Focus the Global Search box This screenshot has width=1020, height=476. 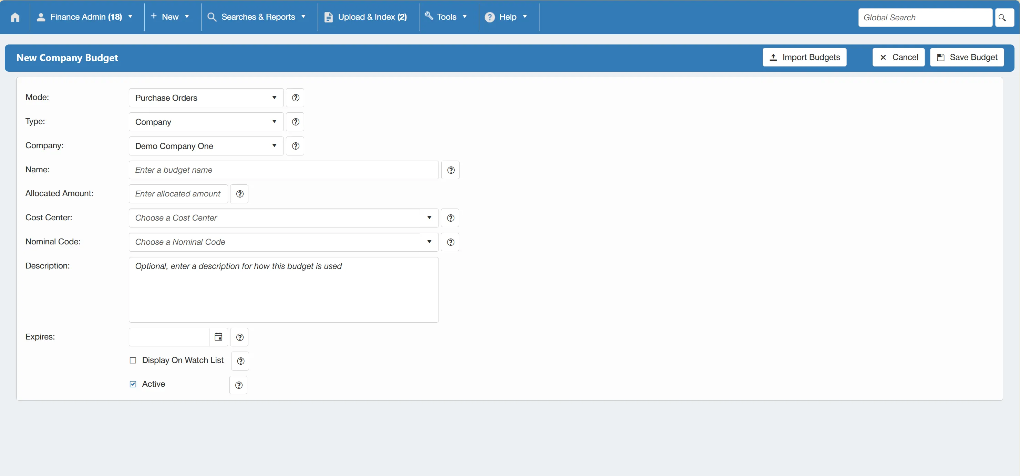point(925,18)
